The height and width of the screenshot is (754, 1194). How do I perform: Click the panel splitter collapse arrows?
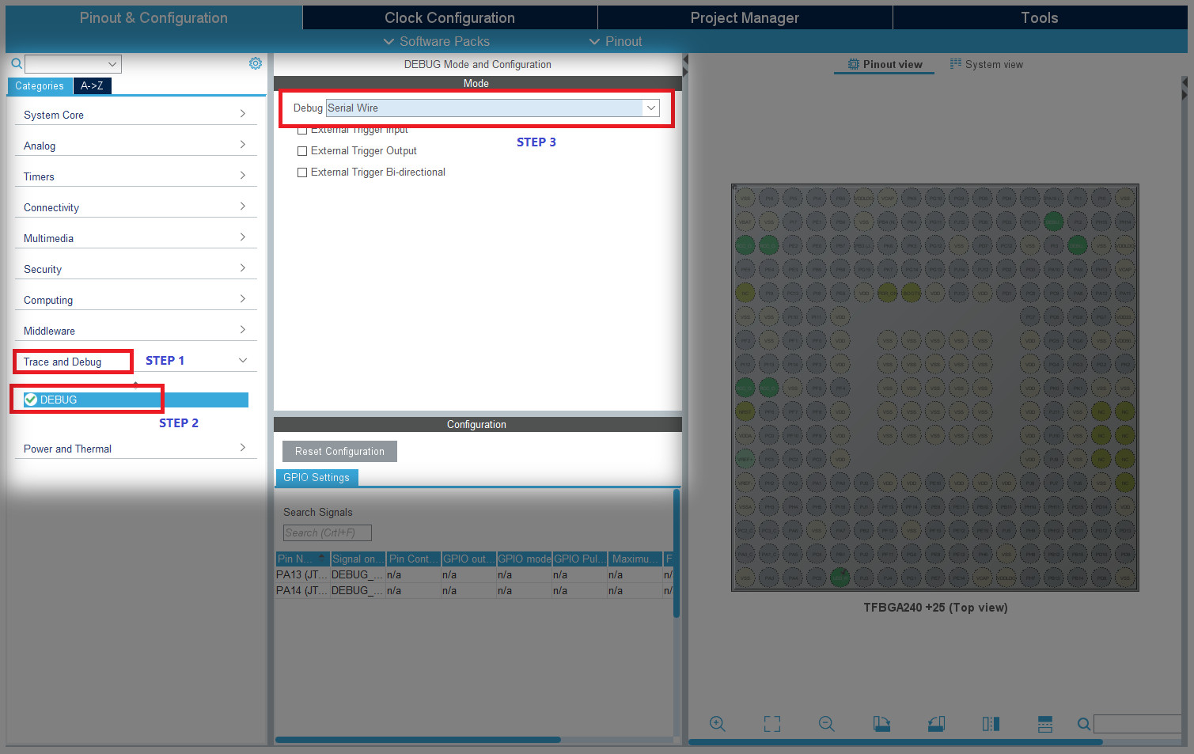[685, 66]
